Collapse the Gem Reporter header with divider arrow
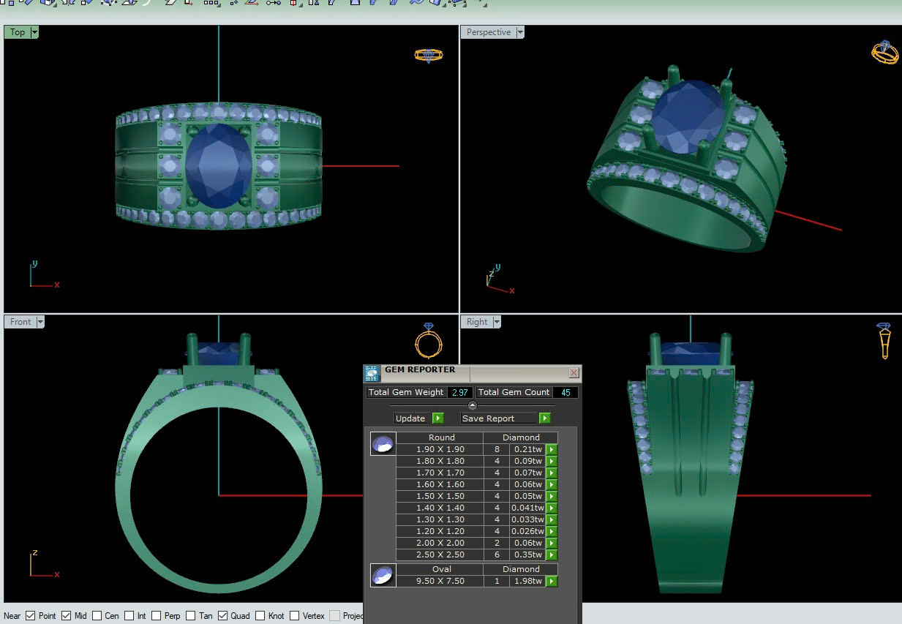The image size is (902, 624). [x=472, y=405]
